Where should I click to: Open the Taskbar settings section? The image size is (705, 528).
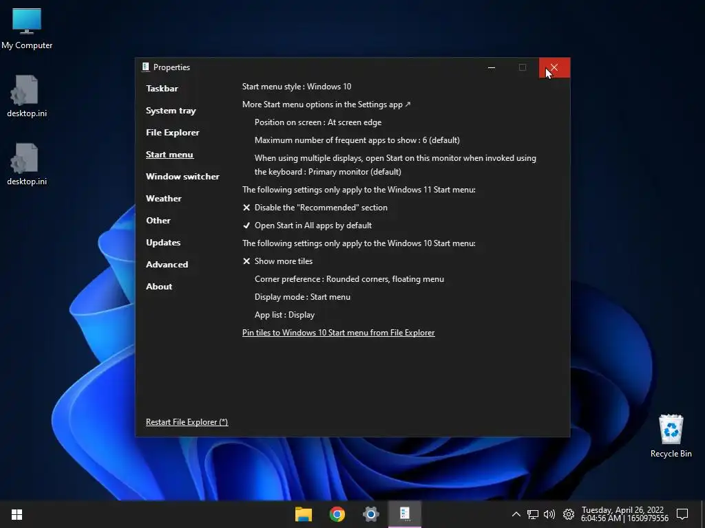pos(162,89)
